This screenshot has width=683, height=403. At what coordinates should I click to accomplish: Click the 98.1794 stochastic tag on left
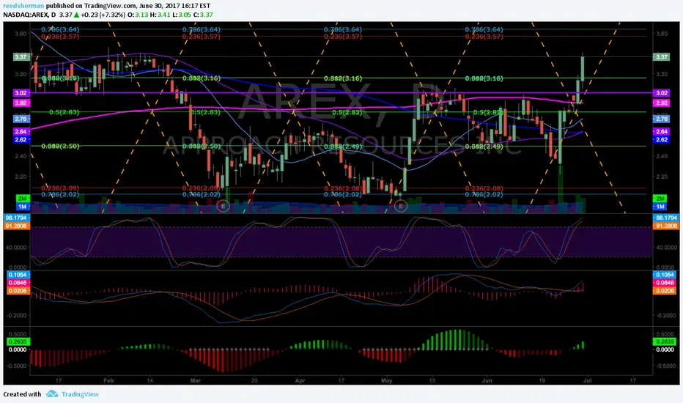point(16,218)
